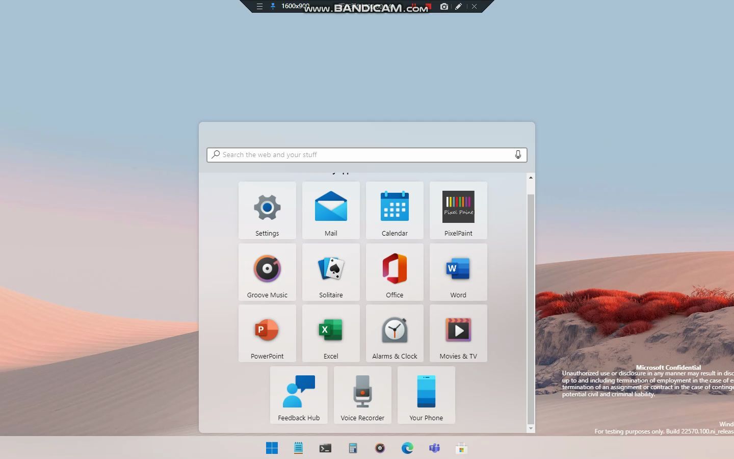Click the app list vertical scrollbar thumb

pos(531,309)
